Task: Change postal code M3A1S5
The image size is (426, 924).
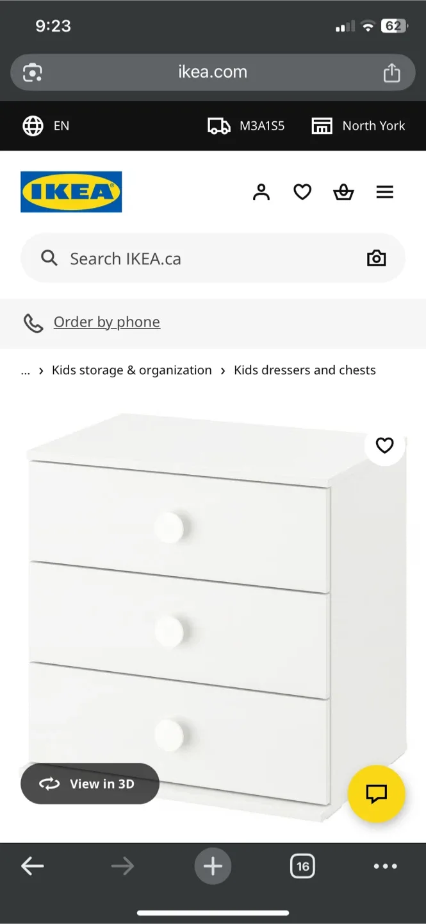Action: (x=247, y=126)
